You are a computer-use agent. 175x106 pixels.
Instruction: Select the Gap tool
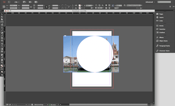[x=2, y=22]
